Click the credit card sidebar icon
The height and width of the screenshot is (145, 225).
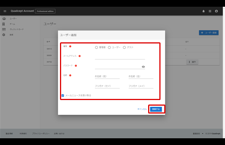4,29
